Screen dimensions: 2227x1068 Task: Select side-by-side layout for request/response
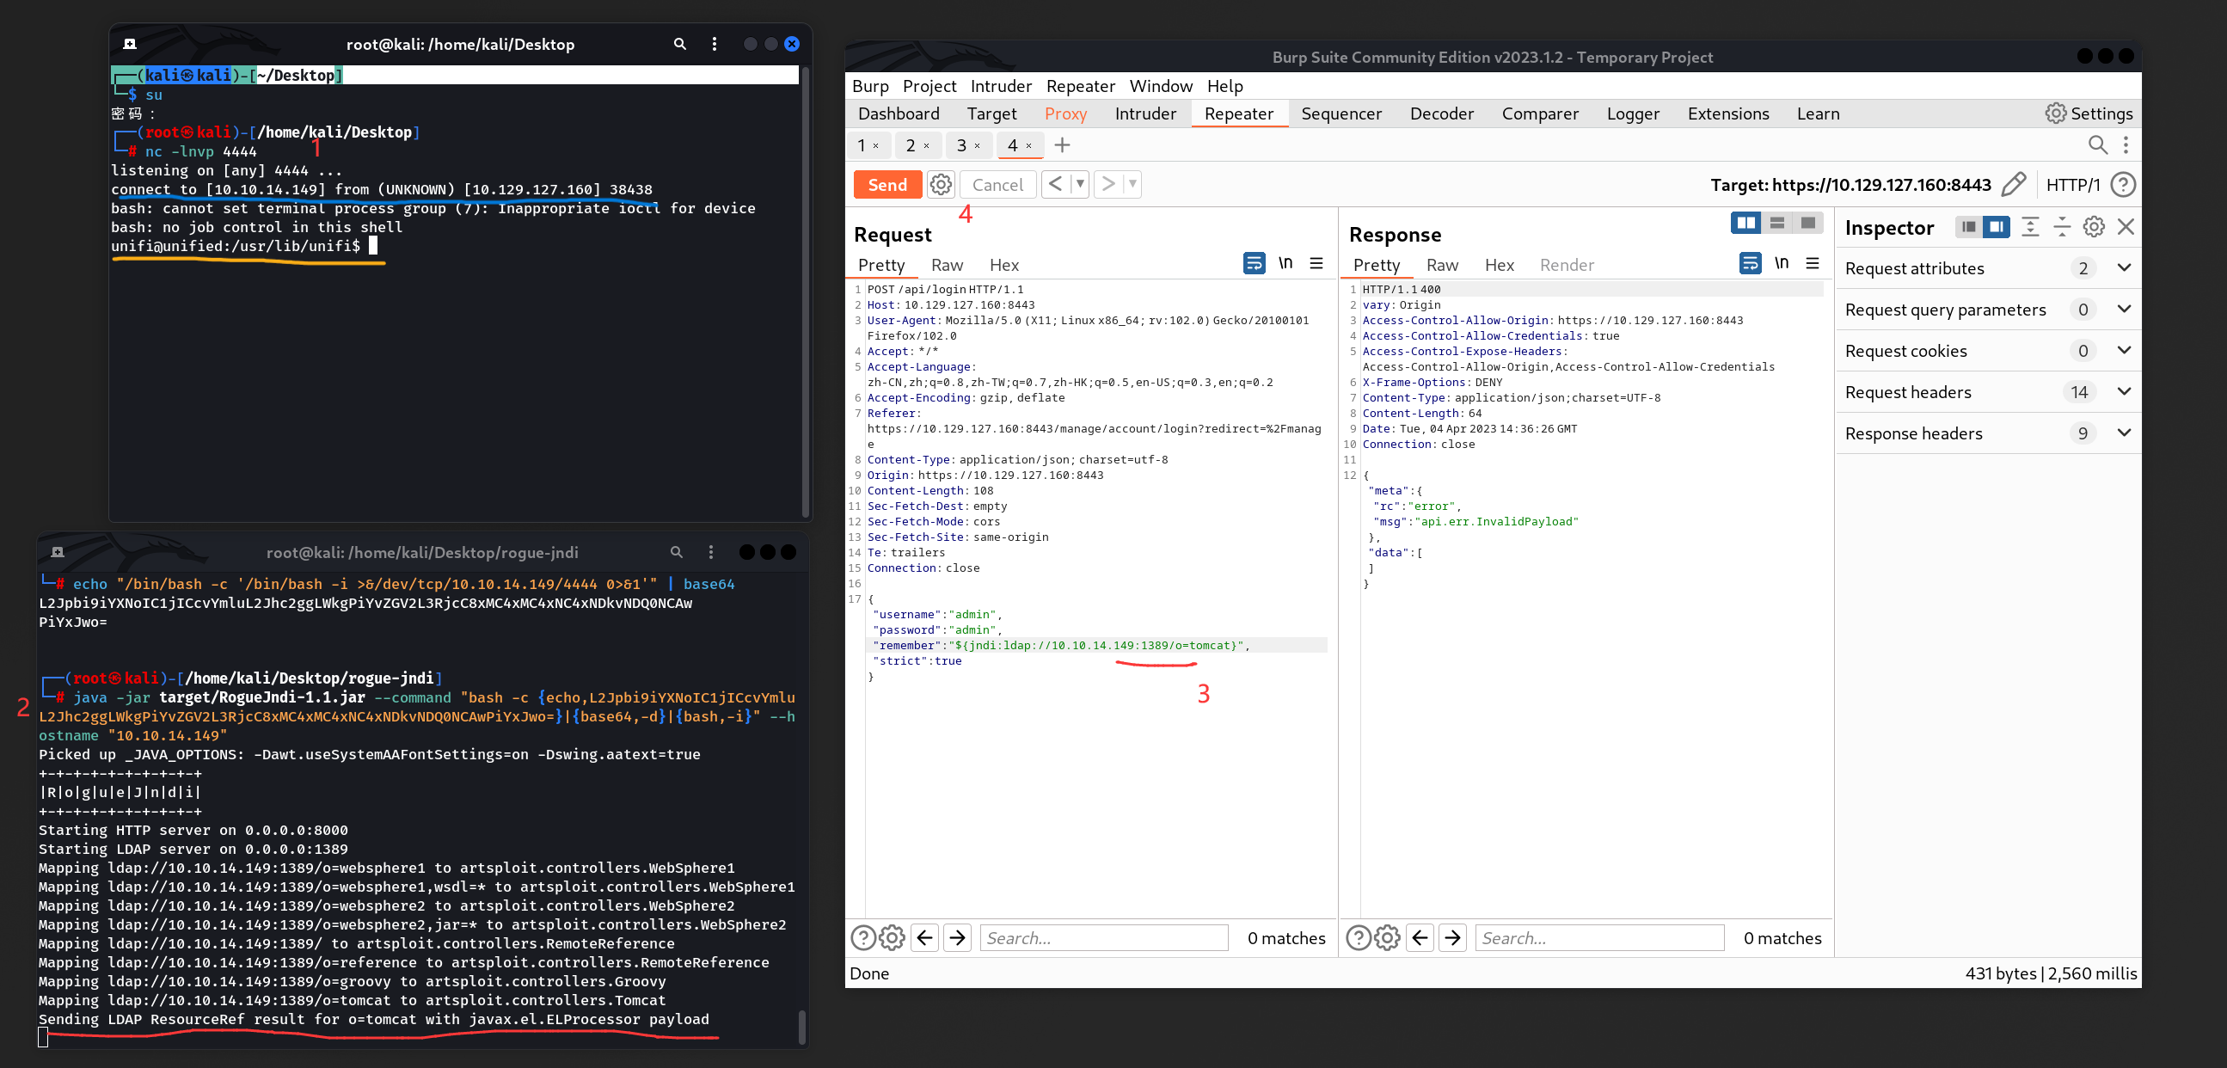[x=1745, y=223]
